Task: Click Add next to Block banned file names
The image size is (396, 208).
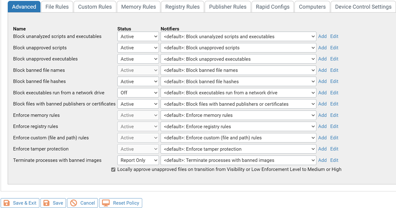Action: [x=322, y=70]
